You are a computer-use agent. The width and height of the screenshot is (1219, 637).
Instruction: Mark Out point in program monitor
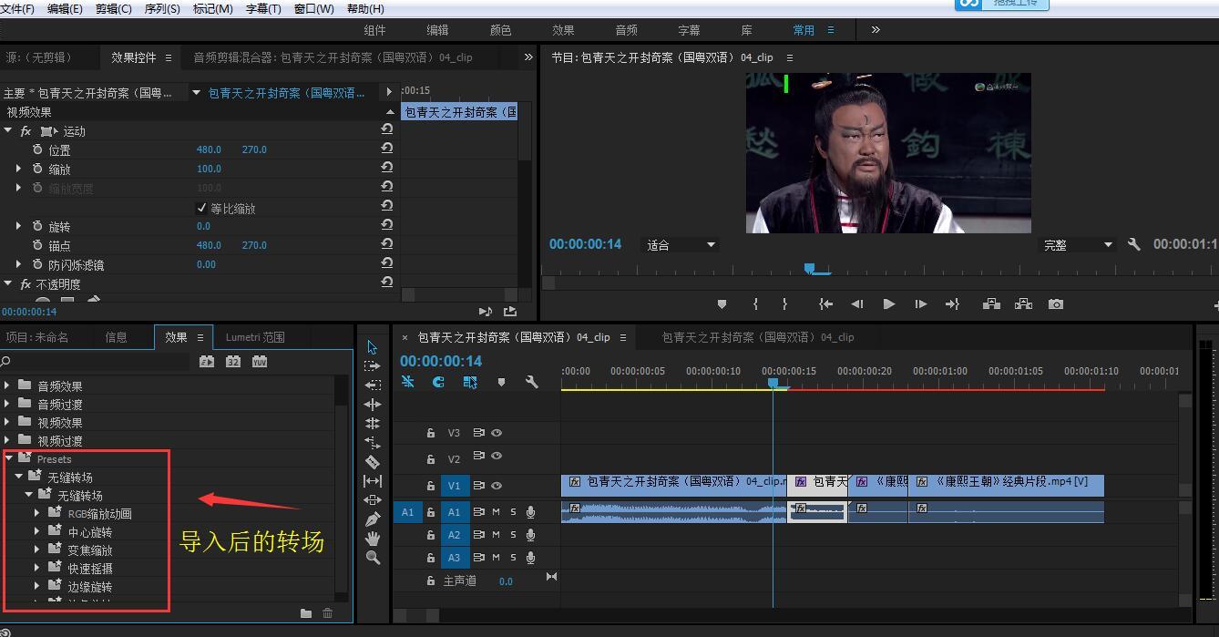(784, 304)
